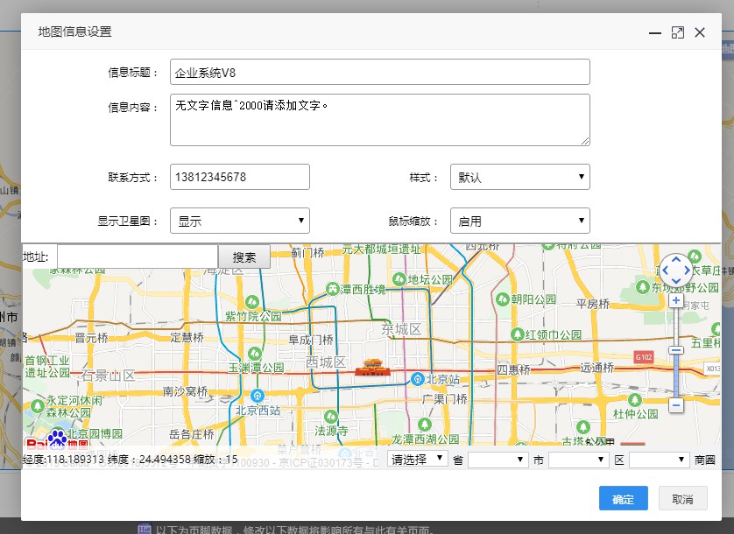Click the Tiananmen landmark icon on the map
The width and height of the screenshot is (734, 534).
pos(372,368)
